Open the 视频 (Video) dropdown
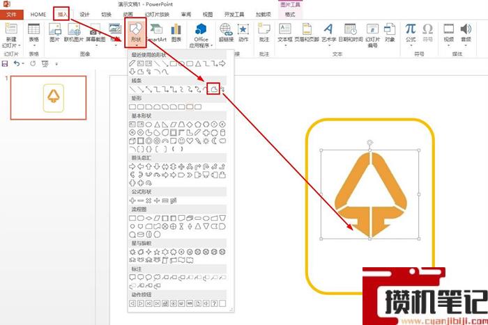This screenshot has width=488, height=325. click(x=448, y=35)
